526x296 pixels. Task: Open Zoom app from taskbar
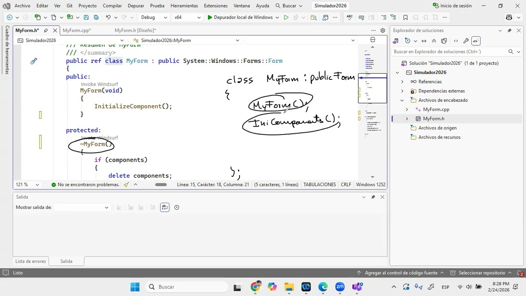pos(340,287)
